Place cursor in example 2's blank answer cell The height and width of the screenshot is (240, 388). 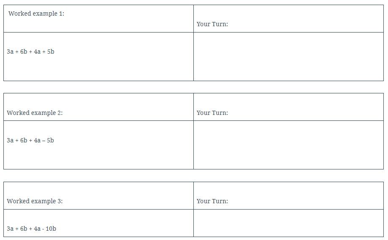(x=288, y=145)
